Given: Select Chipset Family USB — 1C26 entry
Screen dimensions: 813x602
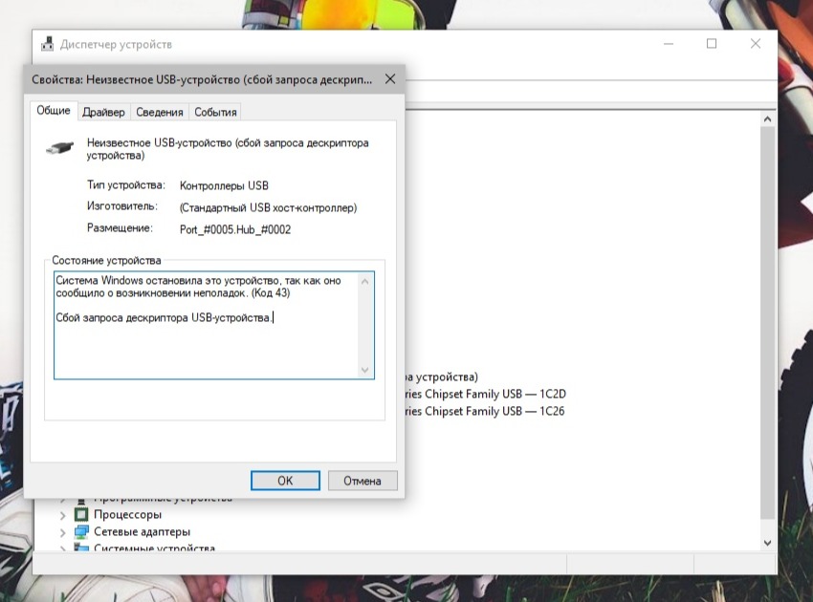Looking at the screenshot, I should [485, 411].
